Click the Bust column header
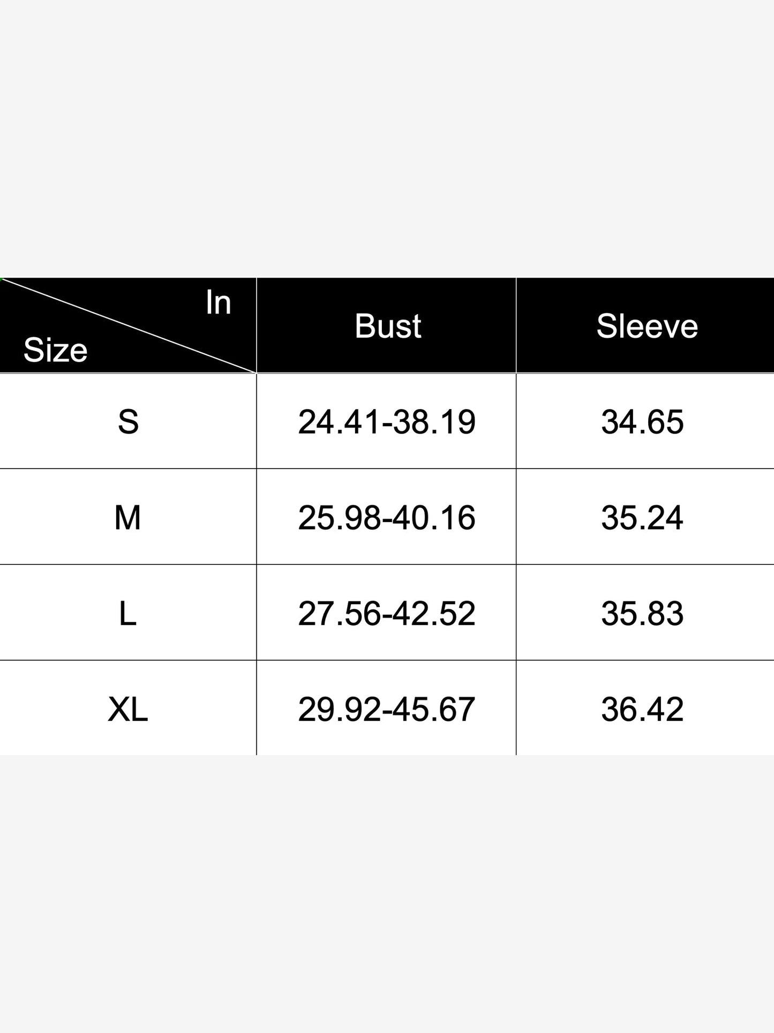Image resolution: width=774 pixels, height=1033 pixels. pos(387,325)
